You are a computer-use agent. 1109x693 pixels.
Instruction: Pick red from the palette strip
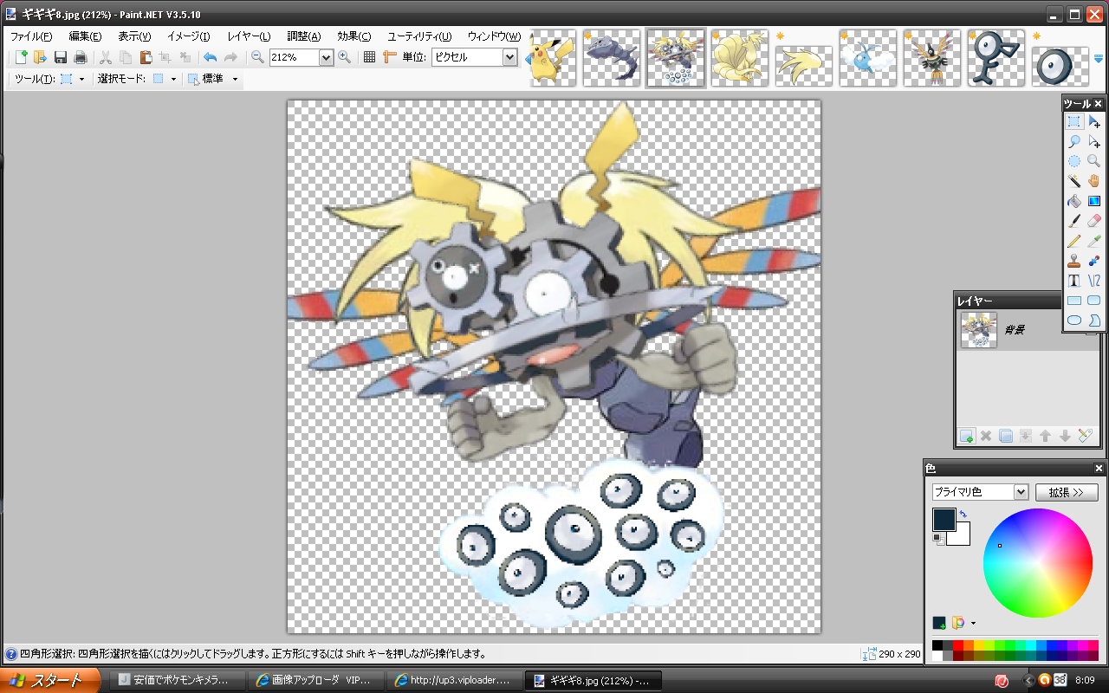tap(958, 644)
